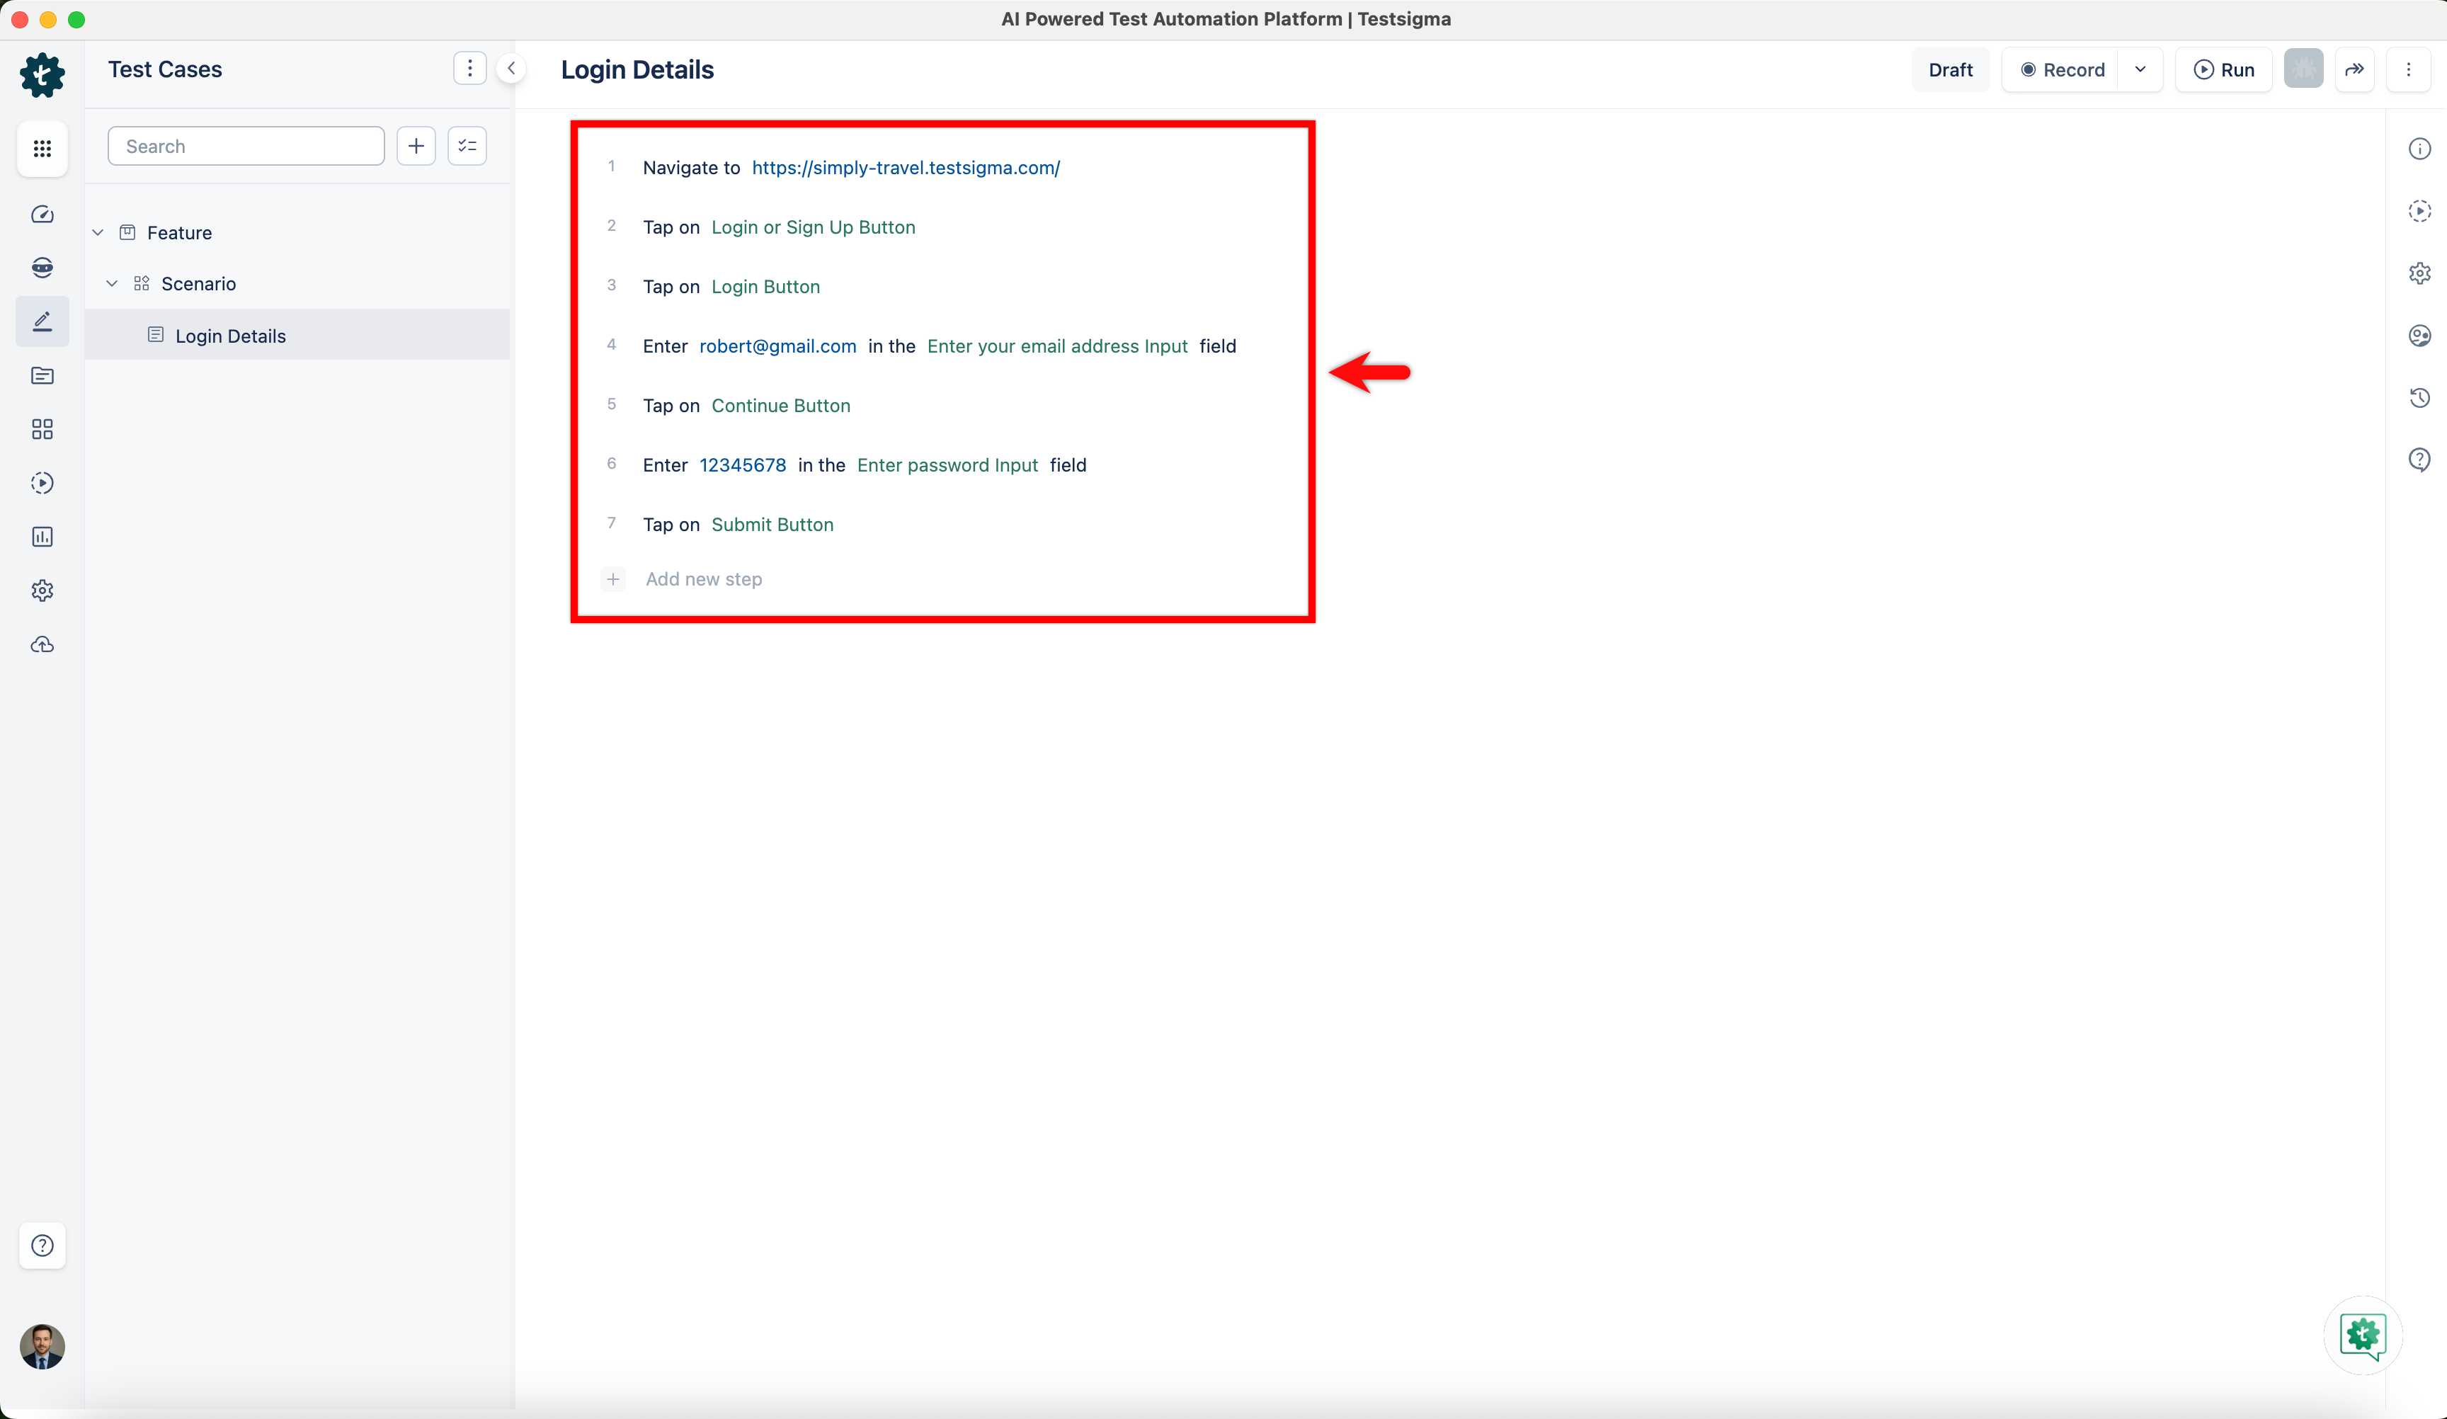Viewport: 2447px width, 1419px height.
Task: Open Test Cases three-dot options menu
Action: (470, 68)
